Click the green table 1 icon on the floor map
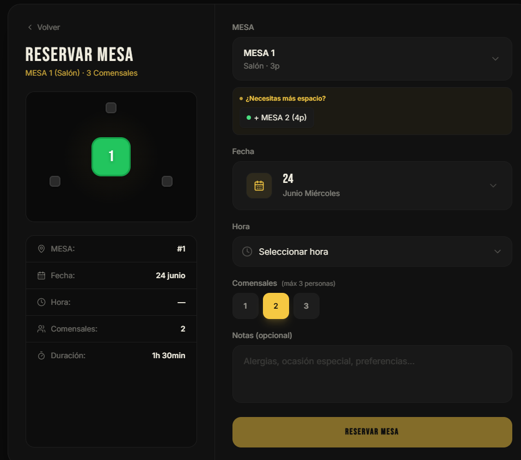The height and width of the screenshot is (460, 521). click(111, 157)
